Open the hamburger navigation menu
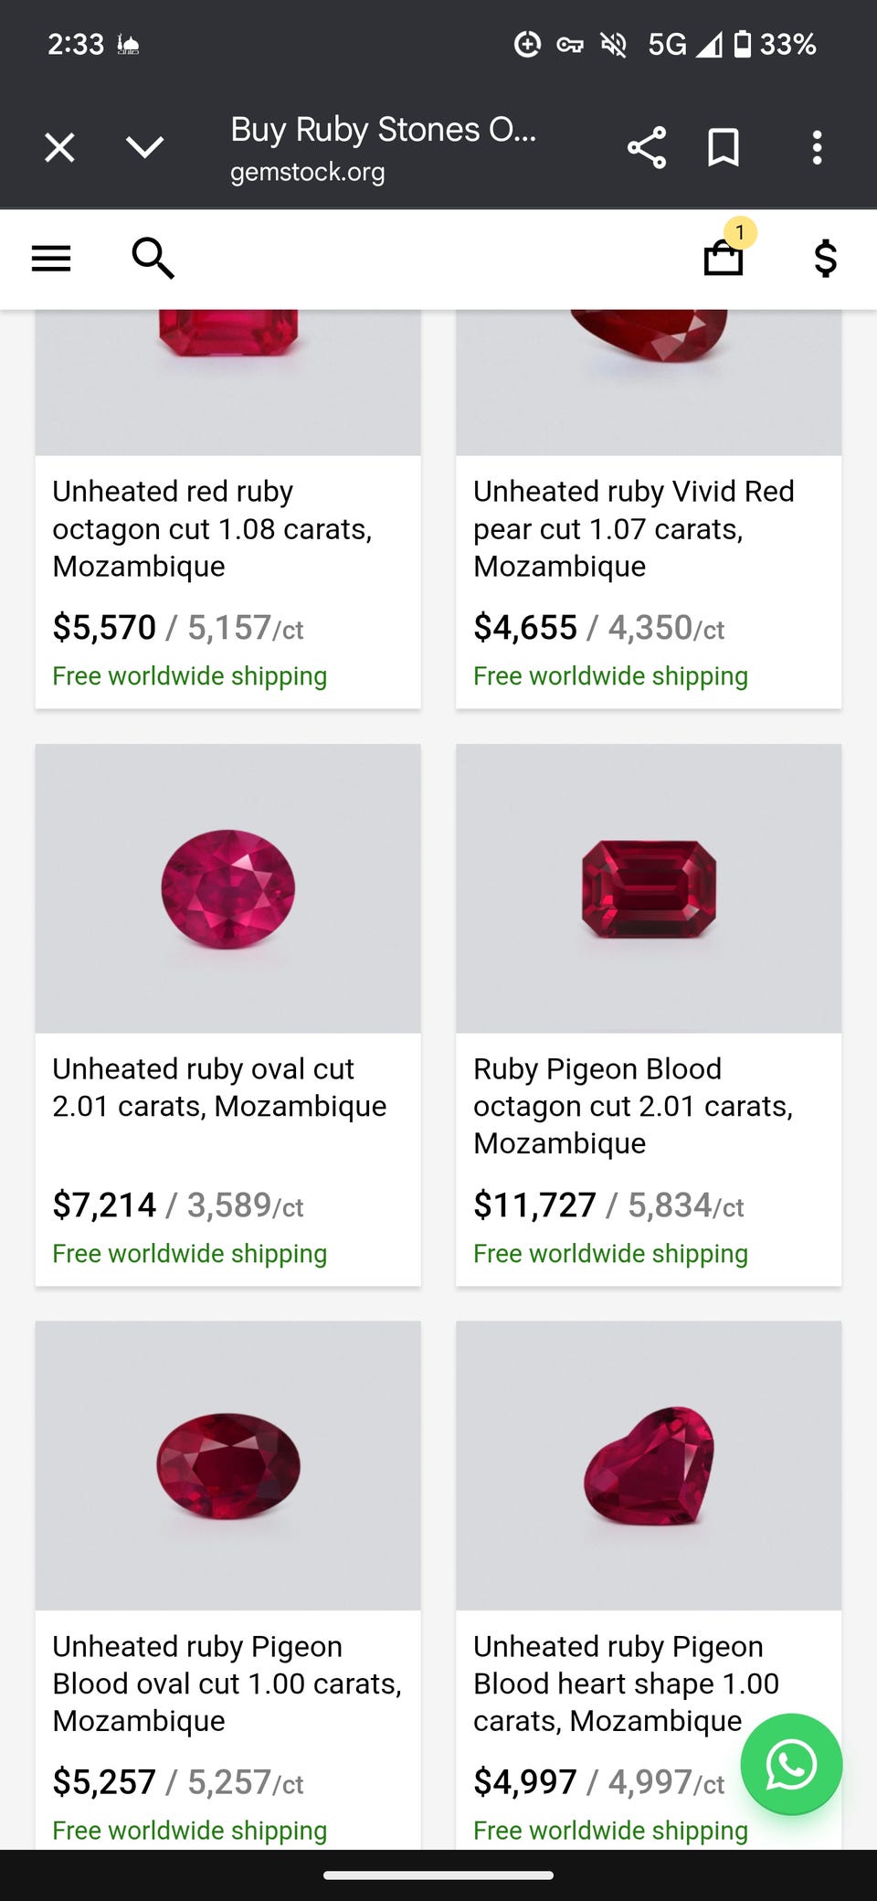Viewport: 877px width, 1901px height. 51,259
